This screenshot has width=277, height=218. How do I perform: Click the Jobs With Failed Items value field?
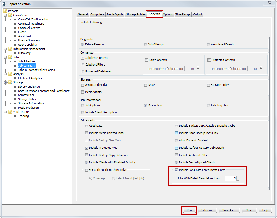click(x=230, y=179)
